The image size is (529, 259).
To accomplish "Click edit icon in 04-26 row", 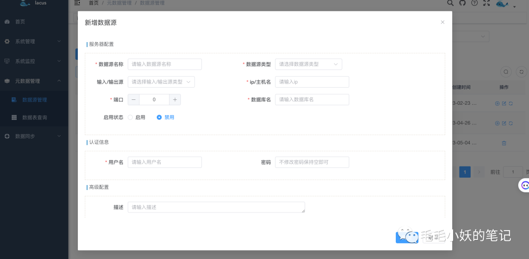I will (x=504, y=123).
